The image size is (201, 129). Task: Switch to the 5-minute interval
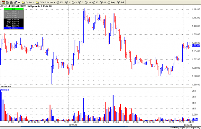[x=81, y=2]
